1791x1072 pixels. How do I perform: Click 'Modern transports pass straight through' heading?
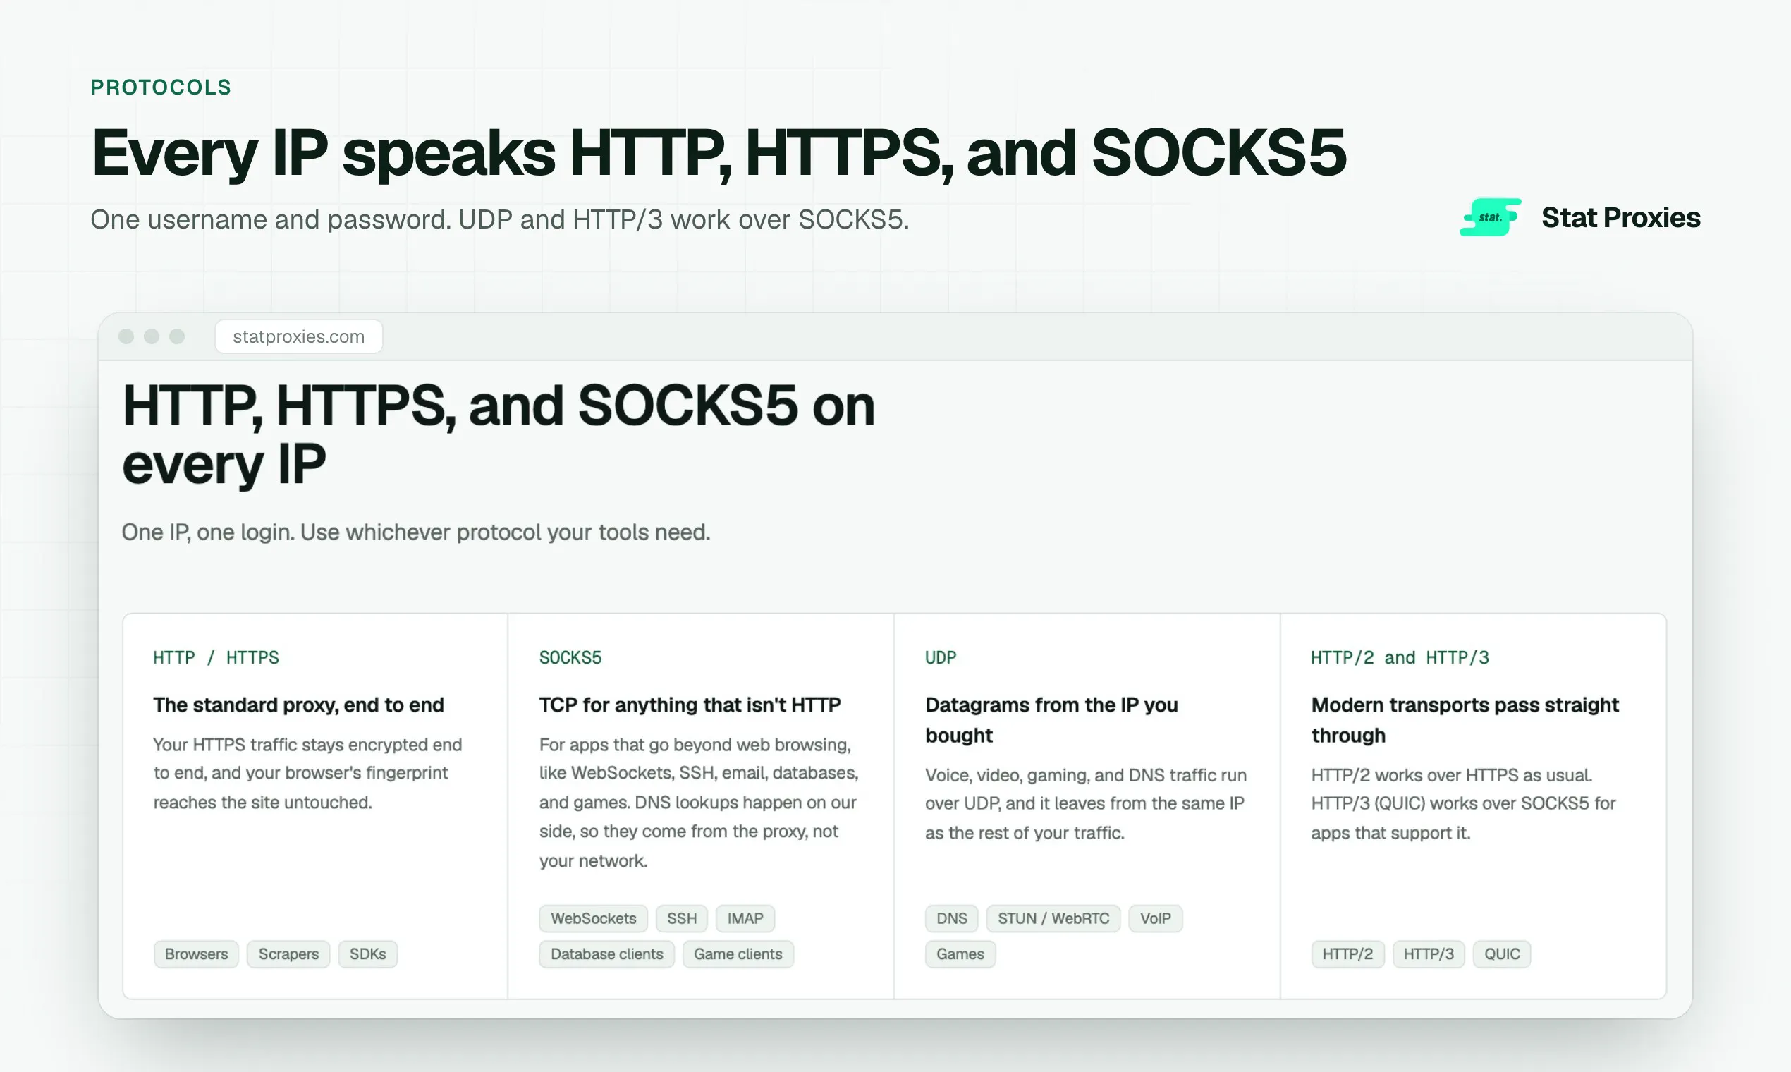click(x=1465, y=719)
